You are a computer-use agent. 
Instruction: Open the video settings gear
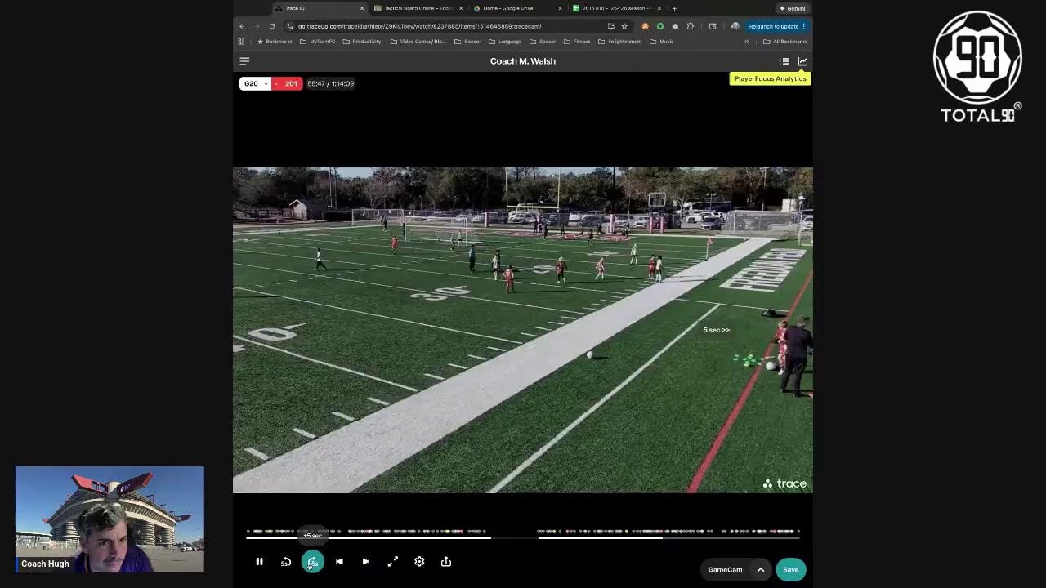[419, 562]
